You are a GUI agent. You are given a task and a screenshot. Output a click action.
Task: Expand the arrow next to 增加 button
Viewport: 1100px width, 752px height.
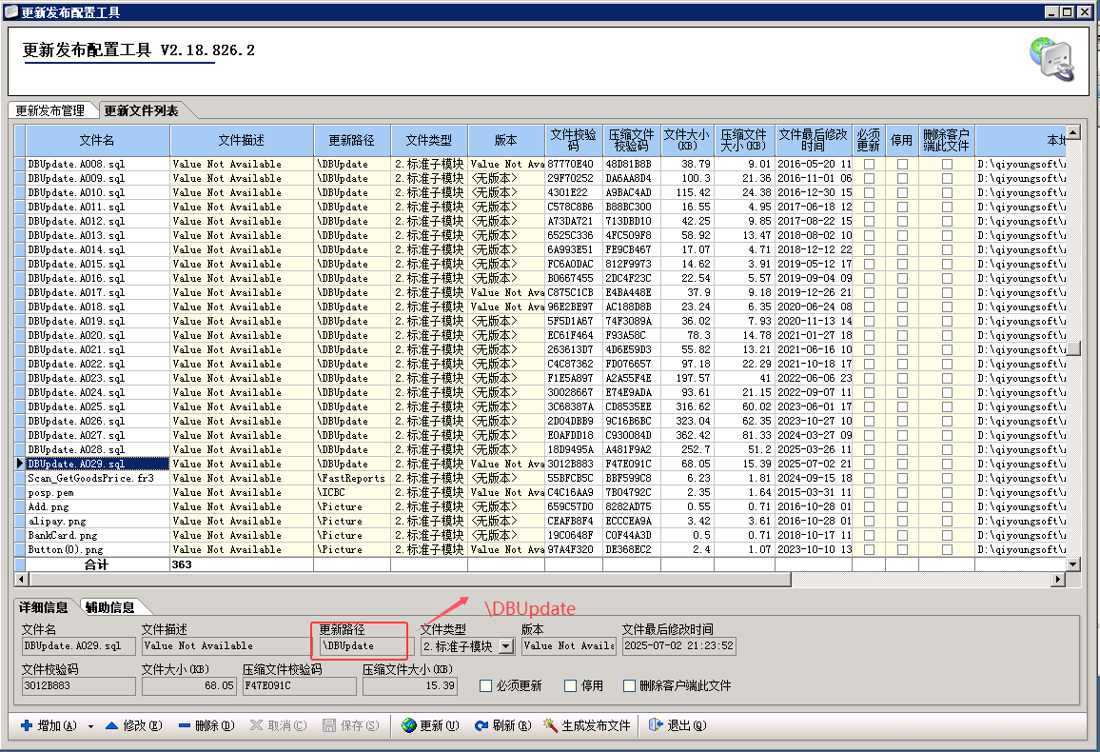[90, 726]
